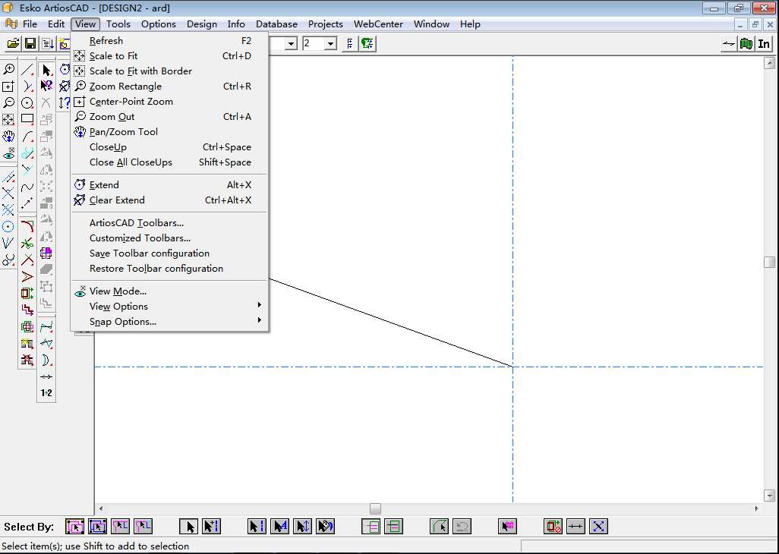Click ArtiosCAD Toolbars... entry
Image resolution: width=779 pixels, height=554 pixels.
[x=137, y=223]
